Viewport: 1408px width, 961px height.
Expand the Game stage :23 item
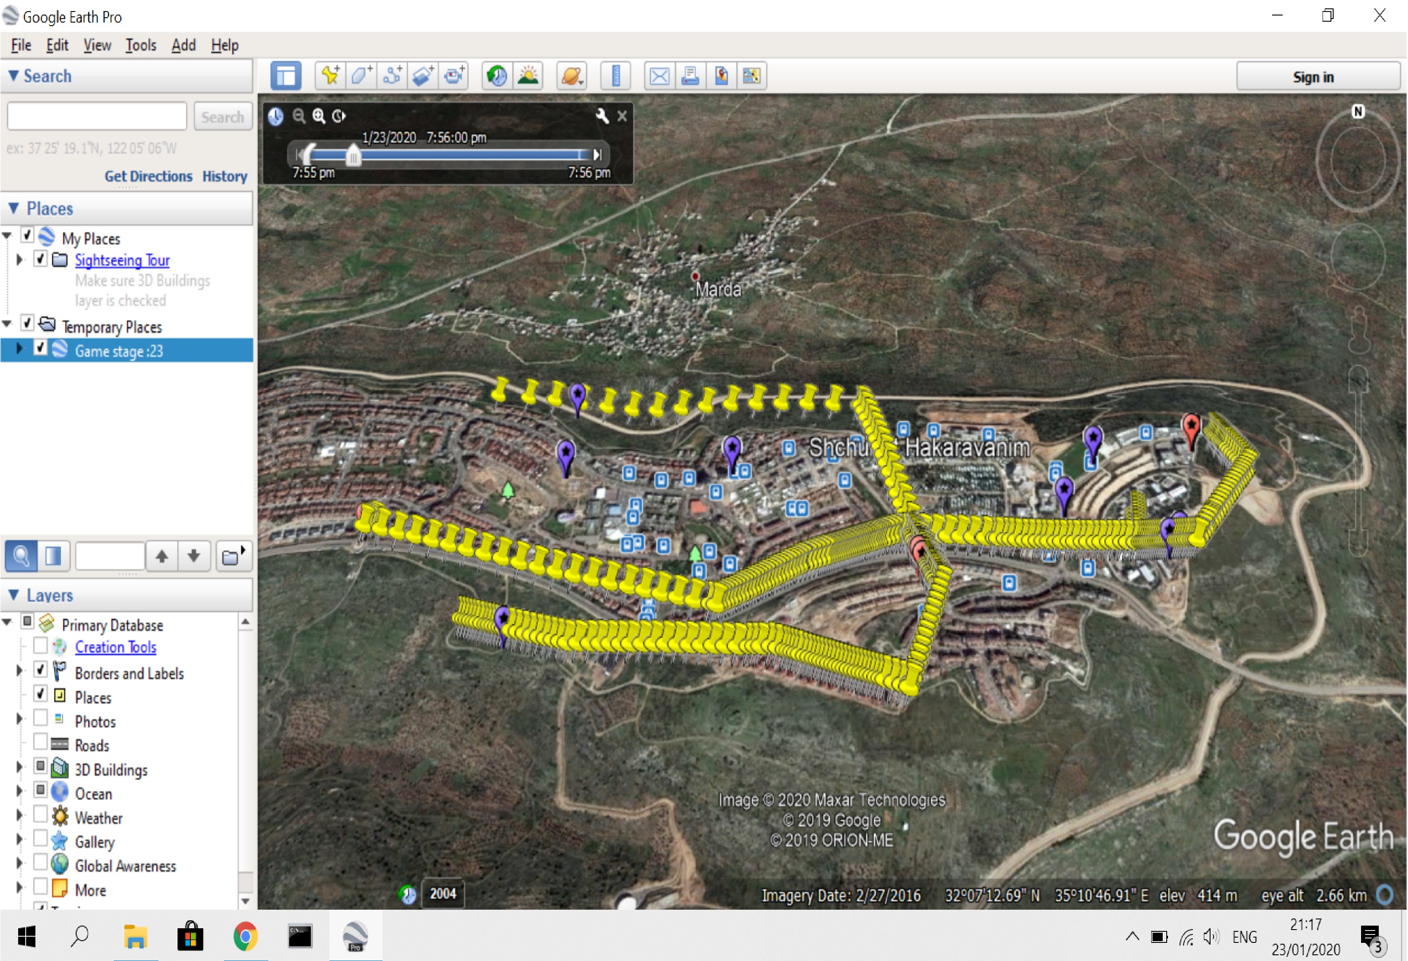point(19,348)
